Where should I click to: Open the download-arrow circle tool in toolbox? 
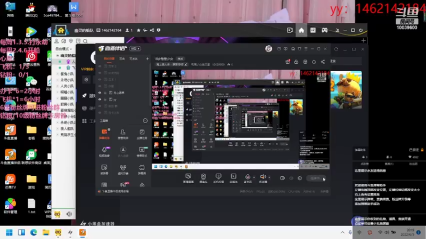[x=123, y=151]
